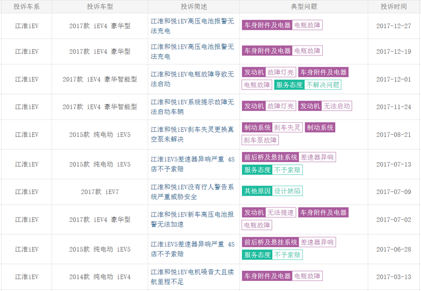The height and width of the screenshot is (291, 421).
Task: Click 江淮iEV series cell in the 2017-03-13 row
Action: (x=26, y=277)
